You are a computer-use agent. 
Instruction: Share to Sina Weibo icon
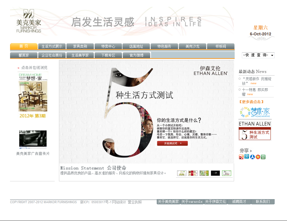[241, 157]
